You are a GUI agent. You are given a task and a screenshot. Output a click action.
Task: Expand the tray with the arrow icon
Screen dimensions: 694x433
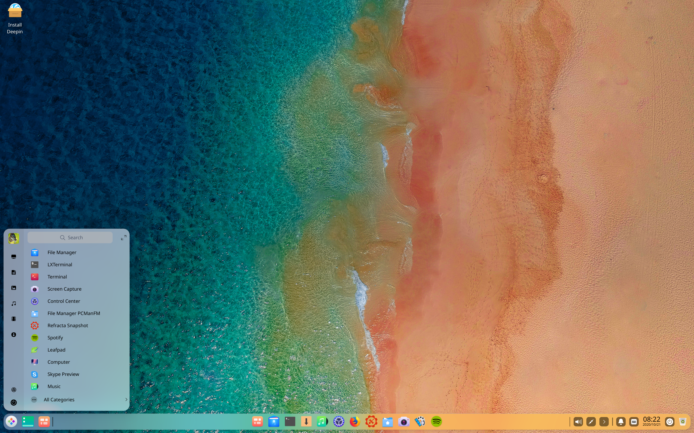pos(604,422)
